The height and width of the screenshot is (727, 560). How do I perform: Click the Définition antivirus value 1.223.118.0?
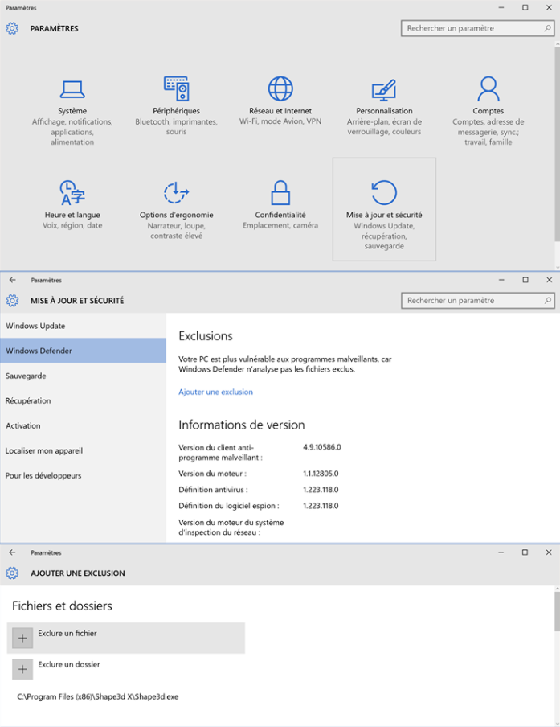tap(321, 490)
